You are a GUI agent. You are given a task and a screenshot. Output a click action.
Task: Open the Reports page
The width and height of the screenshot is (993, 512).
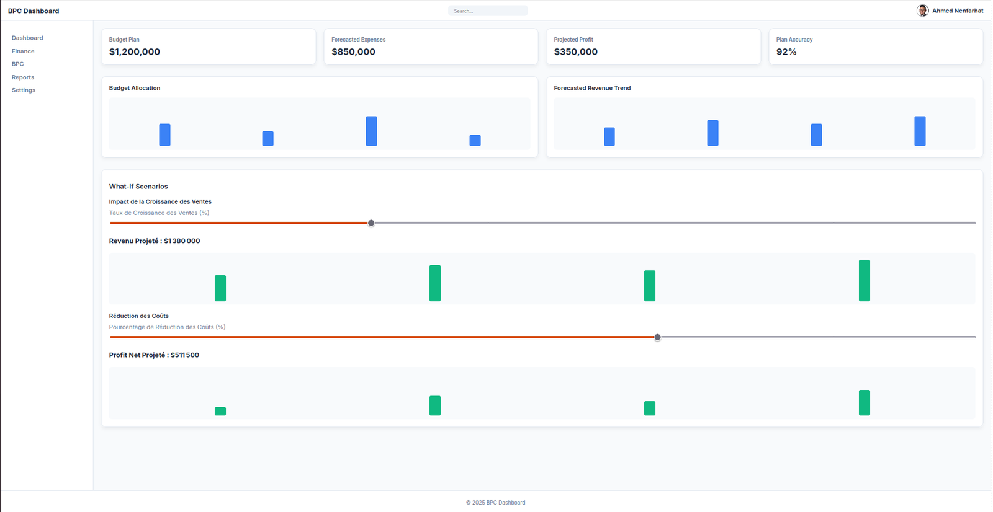pos(23,77)
